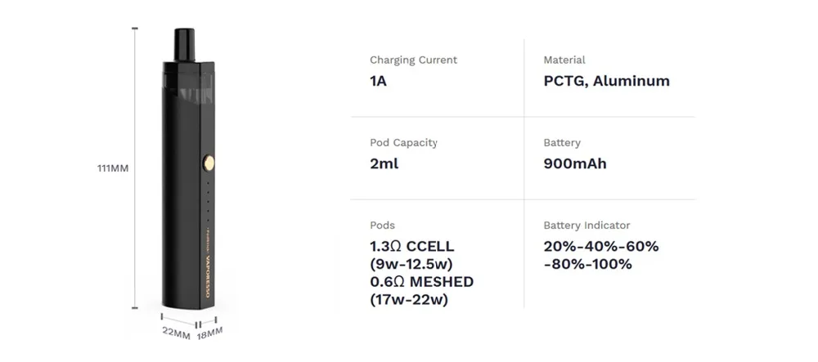
Task: Select the PCTG, Aluminum text
Action: tap(606, 81)
